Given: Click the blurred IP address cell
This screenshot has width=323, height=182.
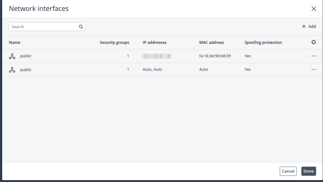Looking at the screenshot, I should click(x=157, y=56).
